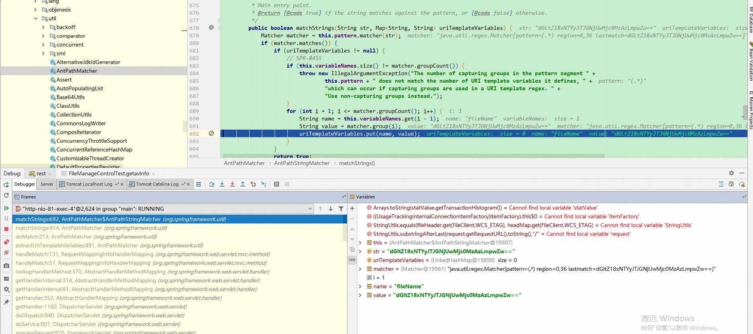Click the Evaluate Expression calculator icon
The height and width of the screenshot is (334, 753).
coord(277,184)
